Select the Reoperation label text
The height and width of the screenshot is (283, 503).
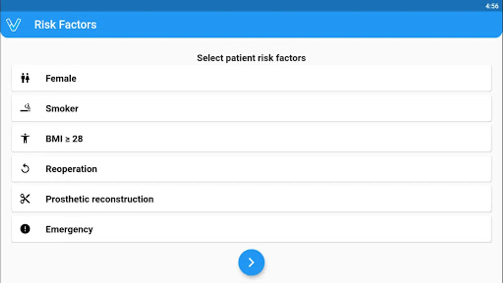71,169
